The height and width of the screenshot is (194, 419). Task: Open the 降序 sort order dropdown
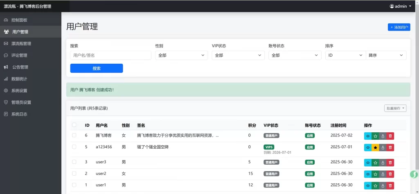click(x=386, y=55)
